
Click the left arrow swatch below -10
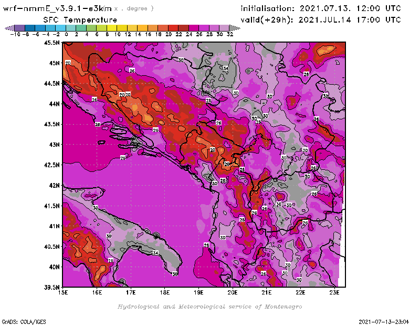coord(9,28)
